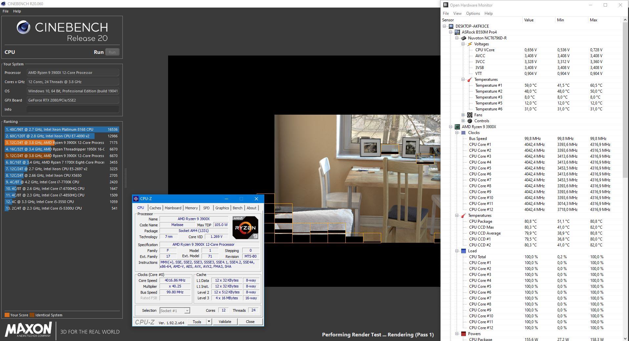Open Hardware Monitor View menu
The width and height of the screenshot is (629, 341).
[457, 13]
